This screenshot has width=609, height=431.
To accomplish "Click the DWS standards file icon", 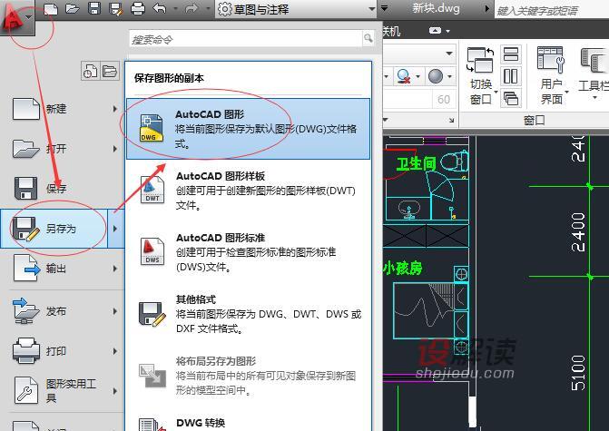I will point(152,251).
